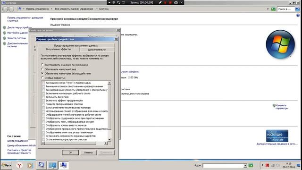Expand Панель управления breadcrumb dropdown arrow
This screenshot has height=170, width=302.
[x=51, y=9]
